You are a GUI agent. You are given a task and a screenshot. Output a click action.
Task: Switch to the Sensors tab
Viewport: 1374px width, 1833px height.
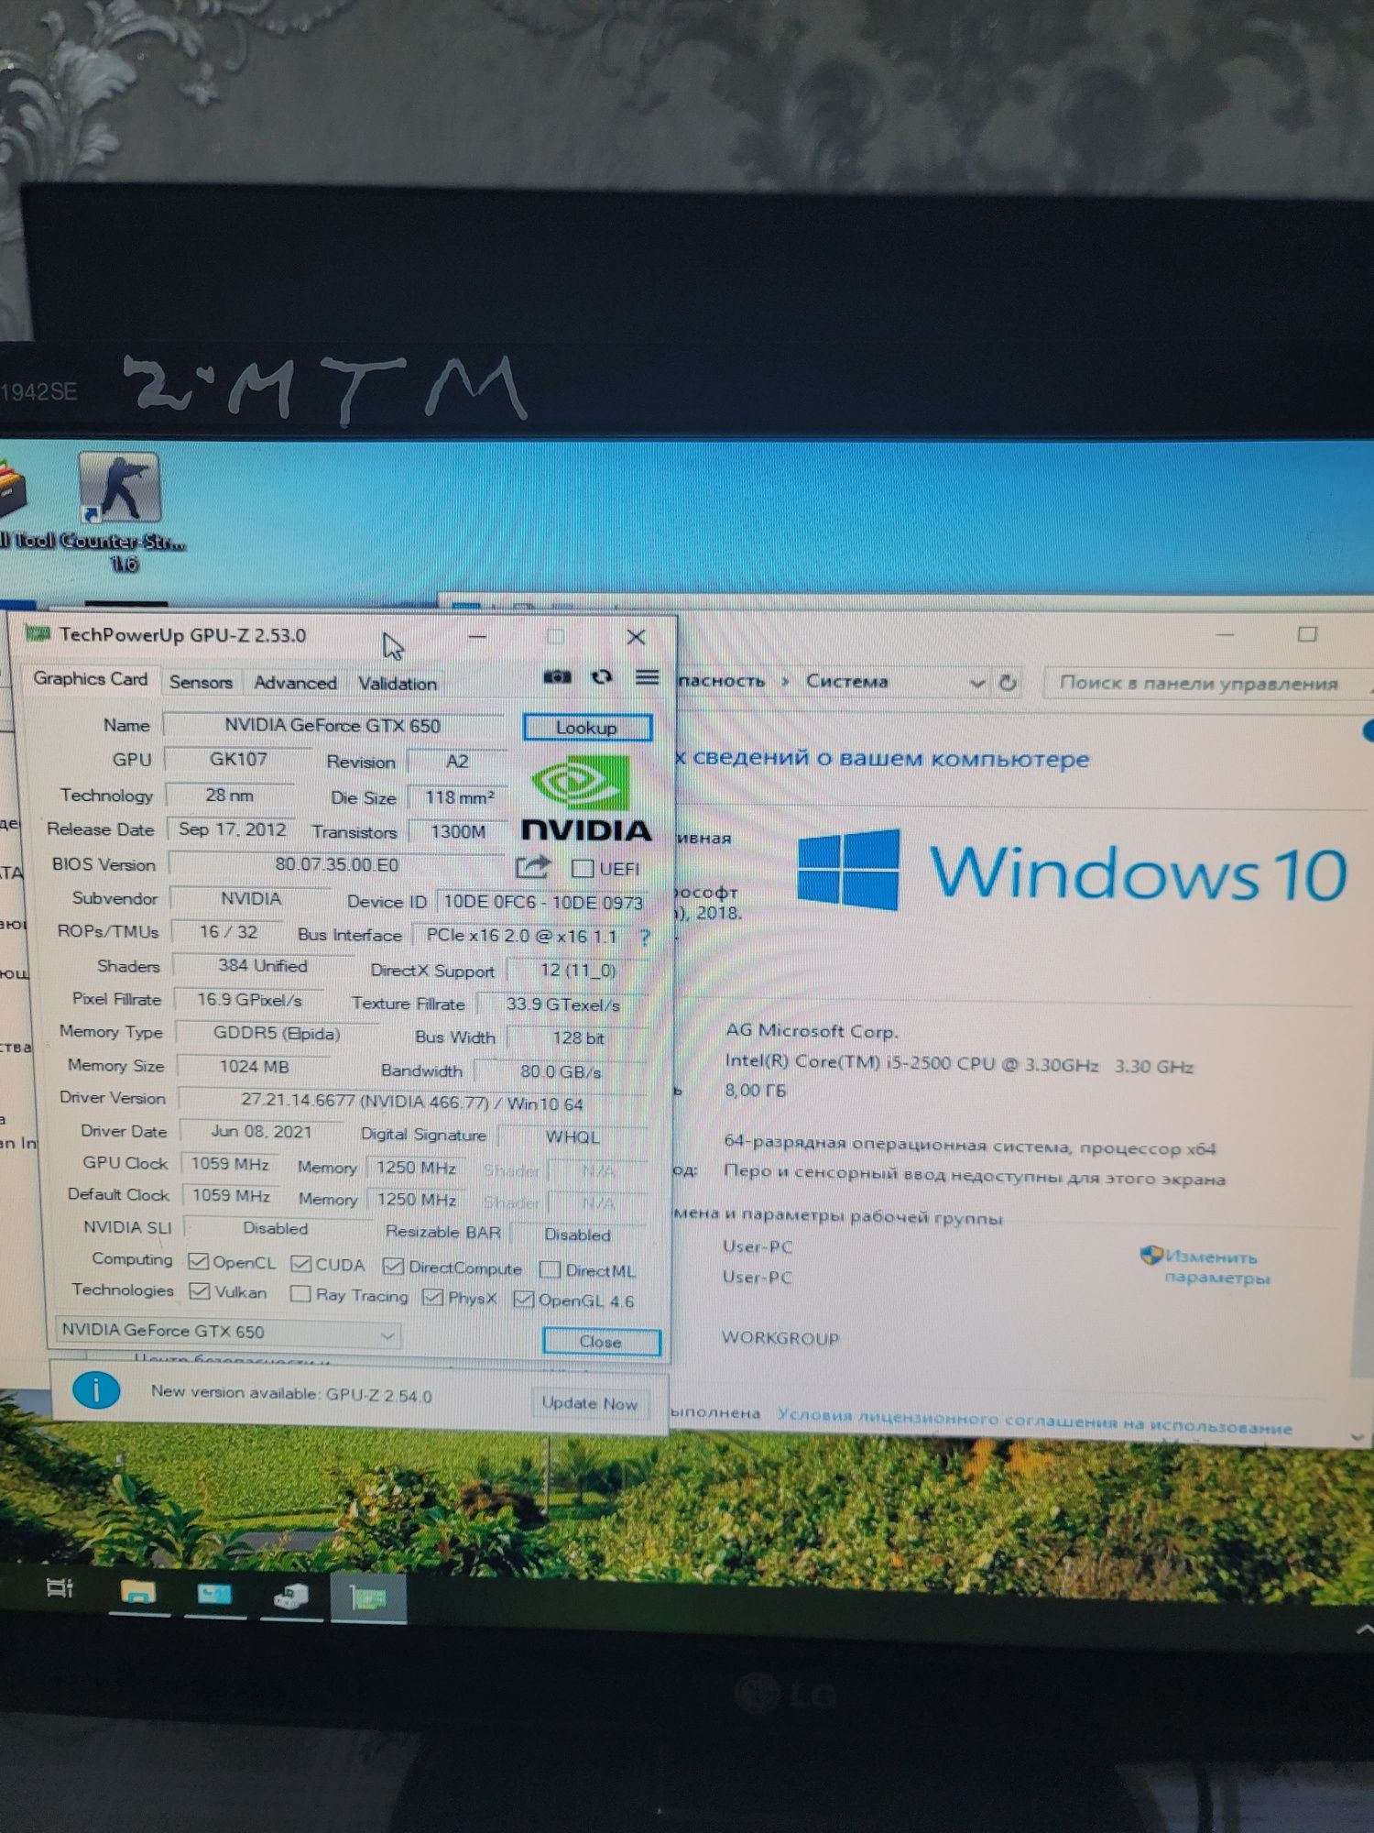[201, 682]
